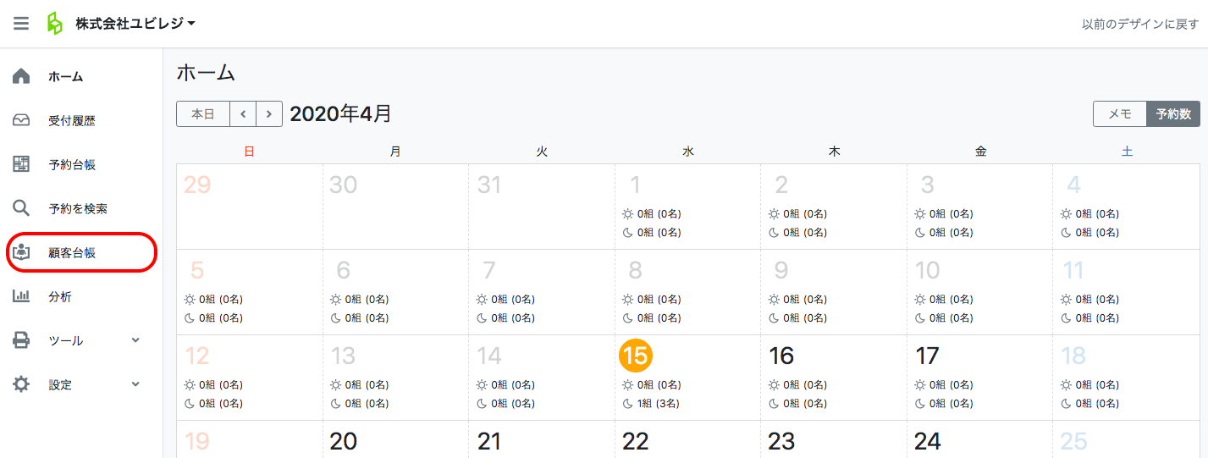Image resolution: width=1208 pixels, height=458 pixels.
Task: Click the moon icon on April 8
Action: coord(627,318)
